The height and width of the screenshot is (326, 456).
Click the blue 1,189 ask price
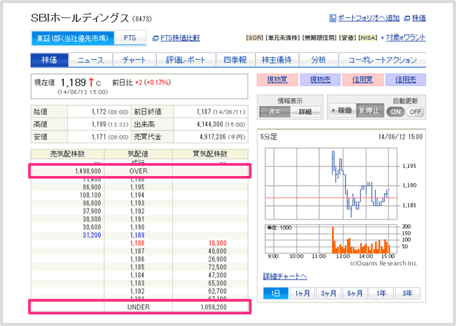tap(137, 235)
